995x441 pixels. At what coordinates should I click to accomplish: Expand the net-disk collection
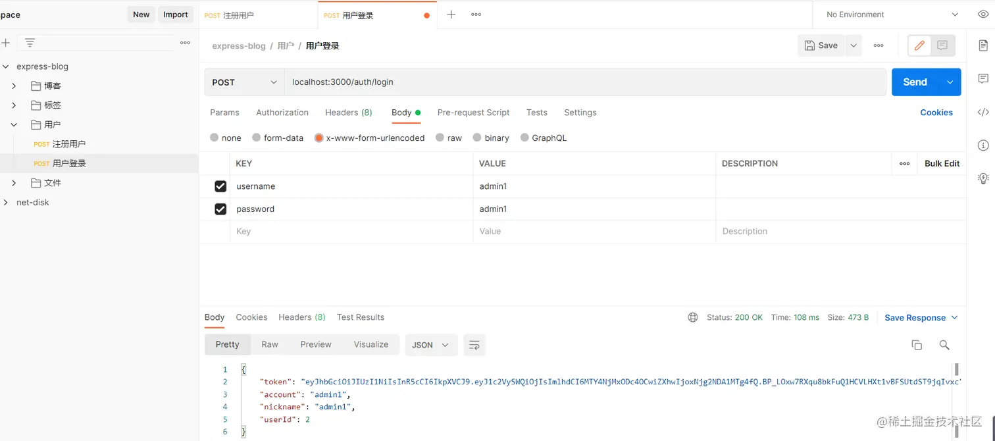(x=5, y=203)
